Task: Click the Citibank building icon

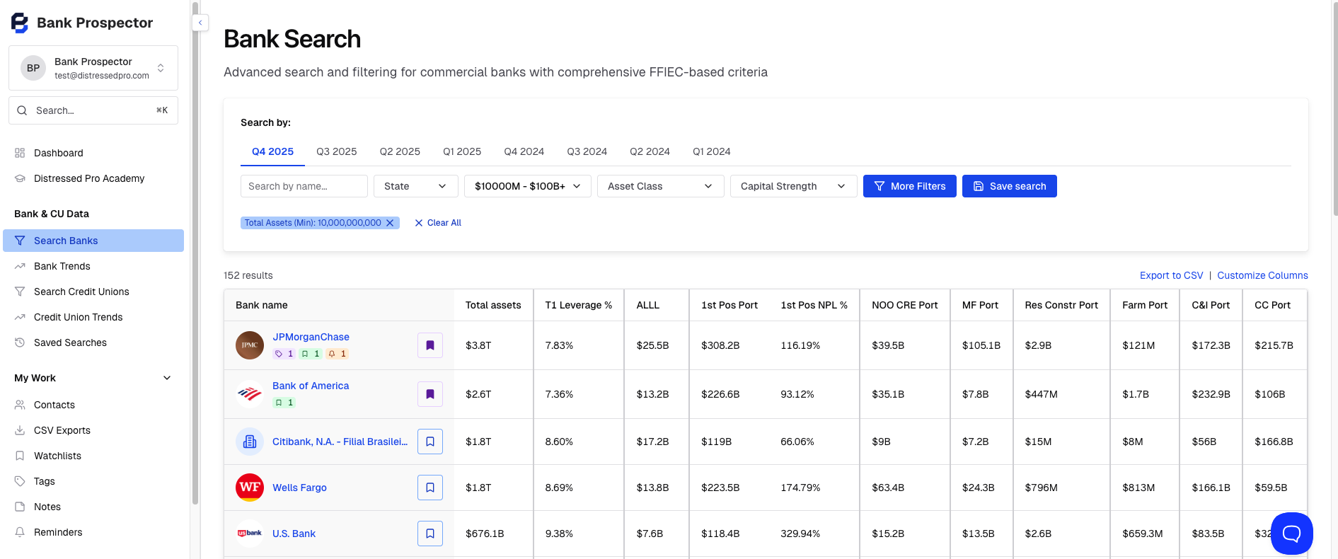Action: coord(250,442)
